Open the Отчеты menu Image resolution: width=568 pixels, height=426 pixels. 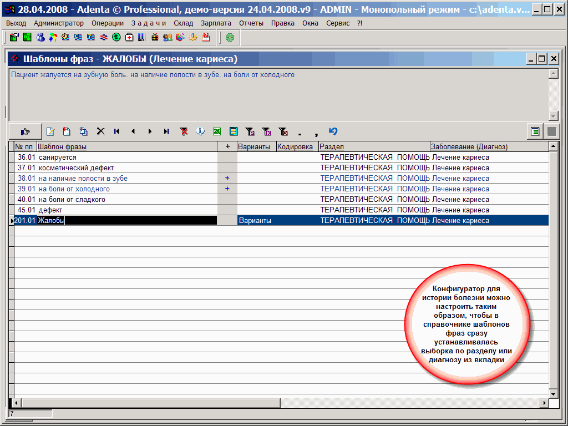pos(251,23)
